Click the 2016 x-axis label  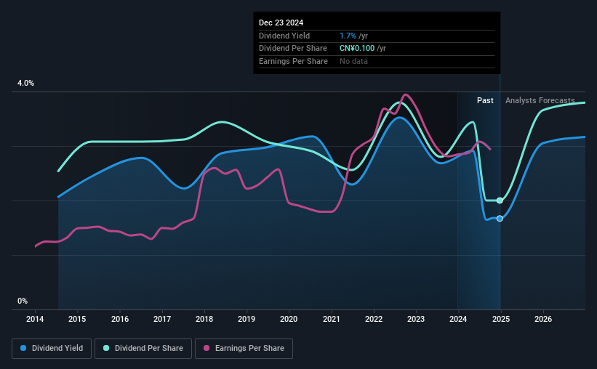(x=120, y=319)
